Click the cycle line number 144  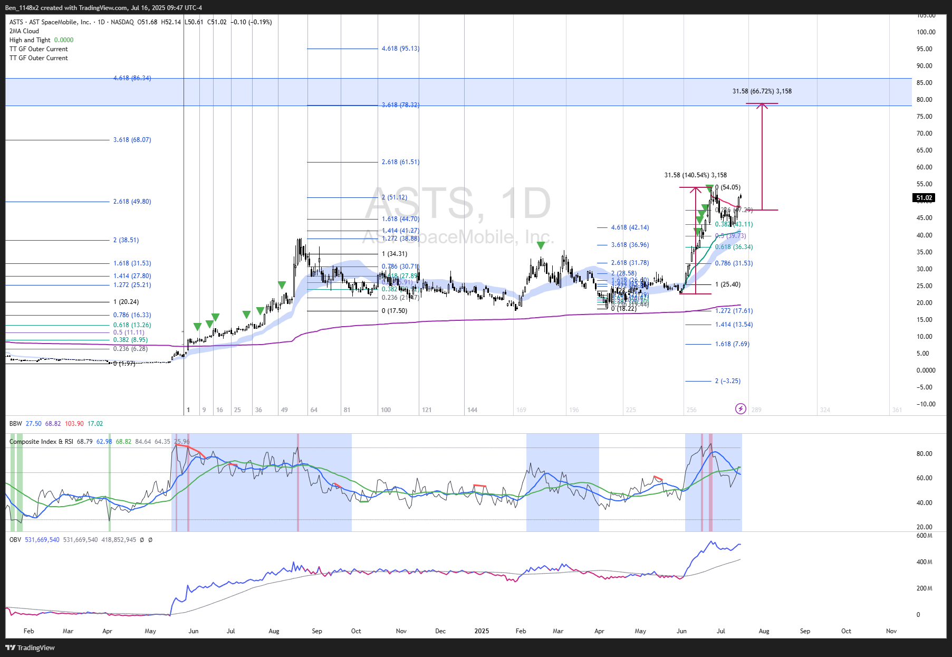click(472, 410)
